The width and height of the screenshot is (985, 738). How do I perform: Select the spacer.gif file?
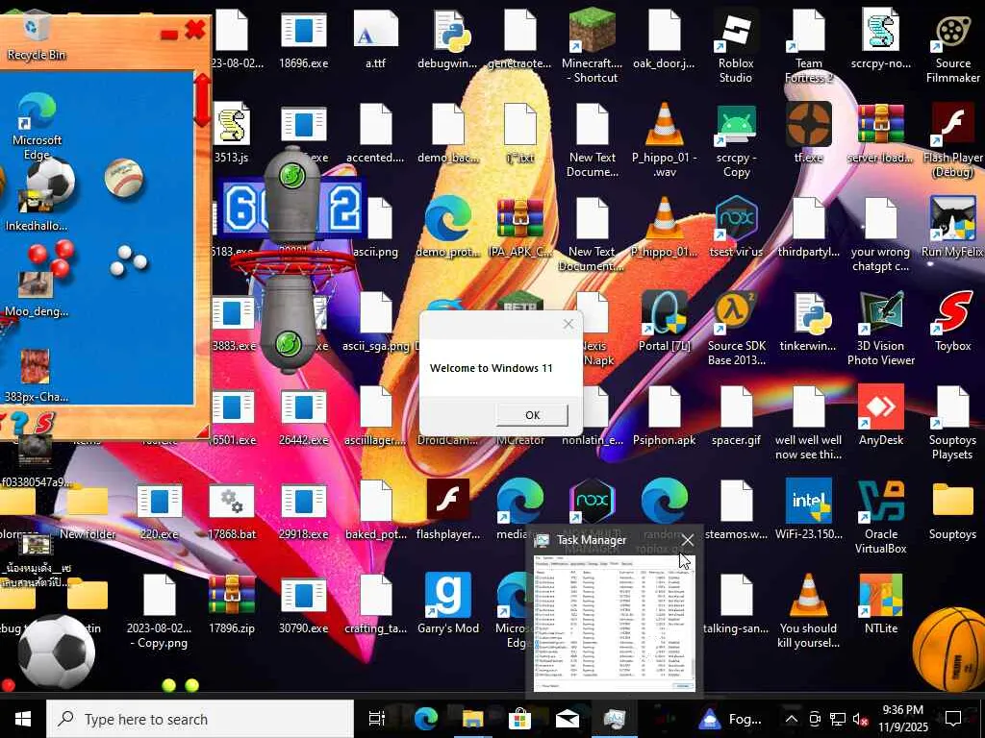tap(736, 416)
